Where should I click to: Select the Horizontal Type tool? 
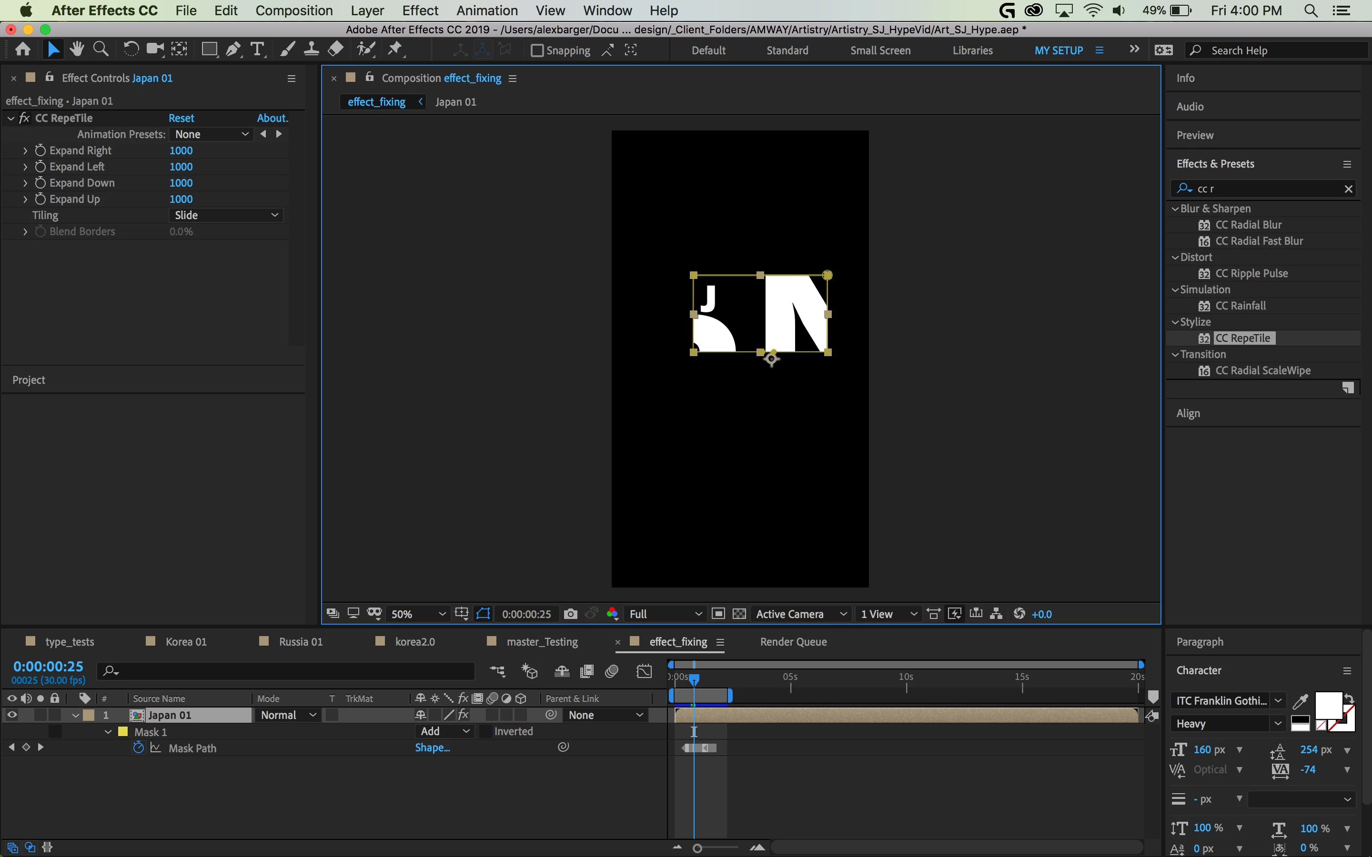257,50
